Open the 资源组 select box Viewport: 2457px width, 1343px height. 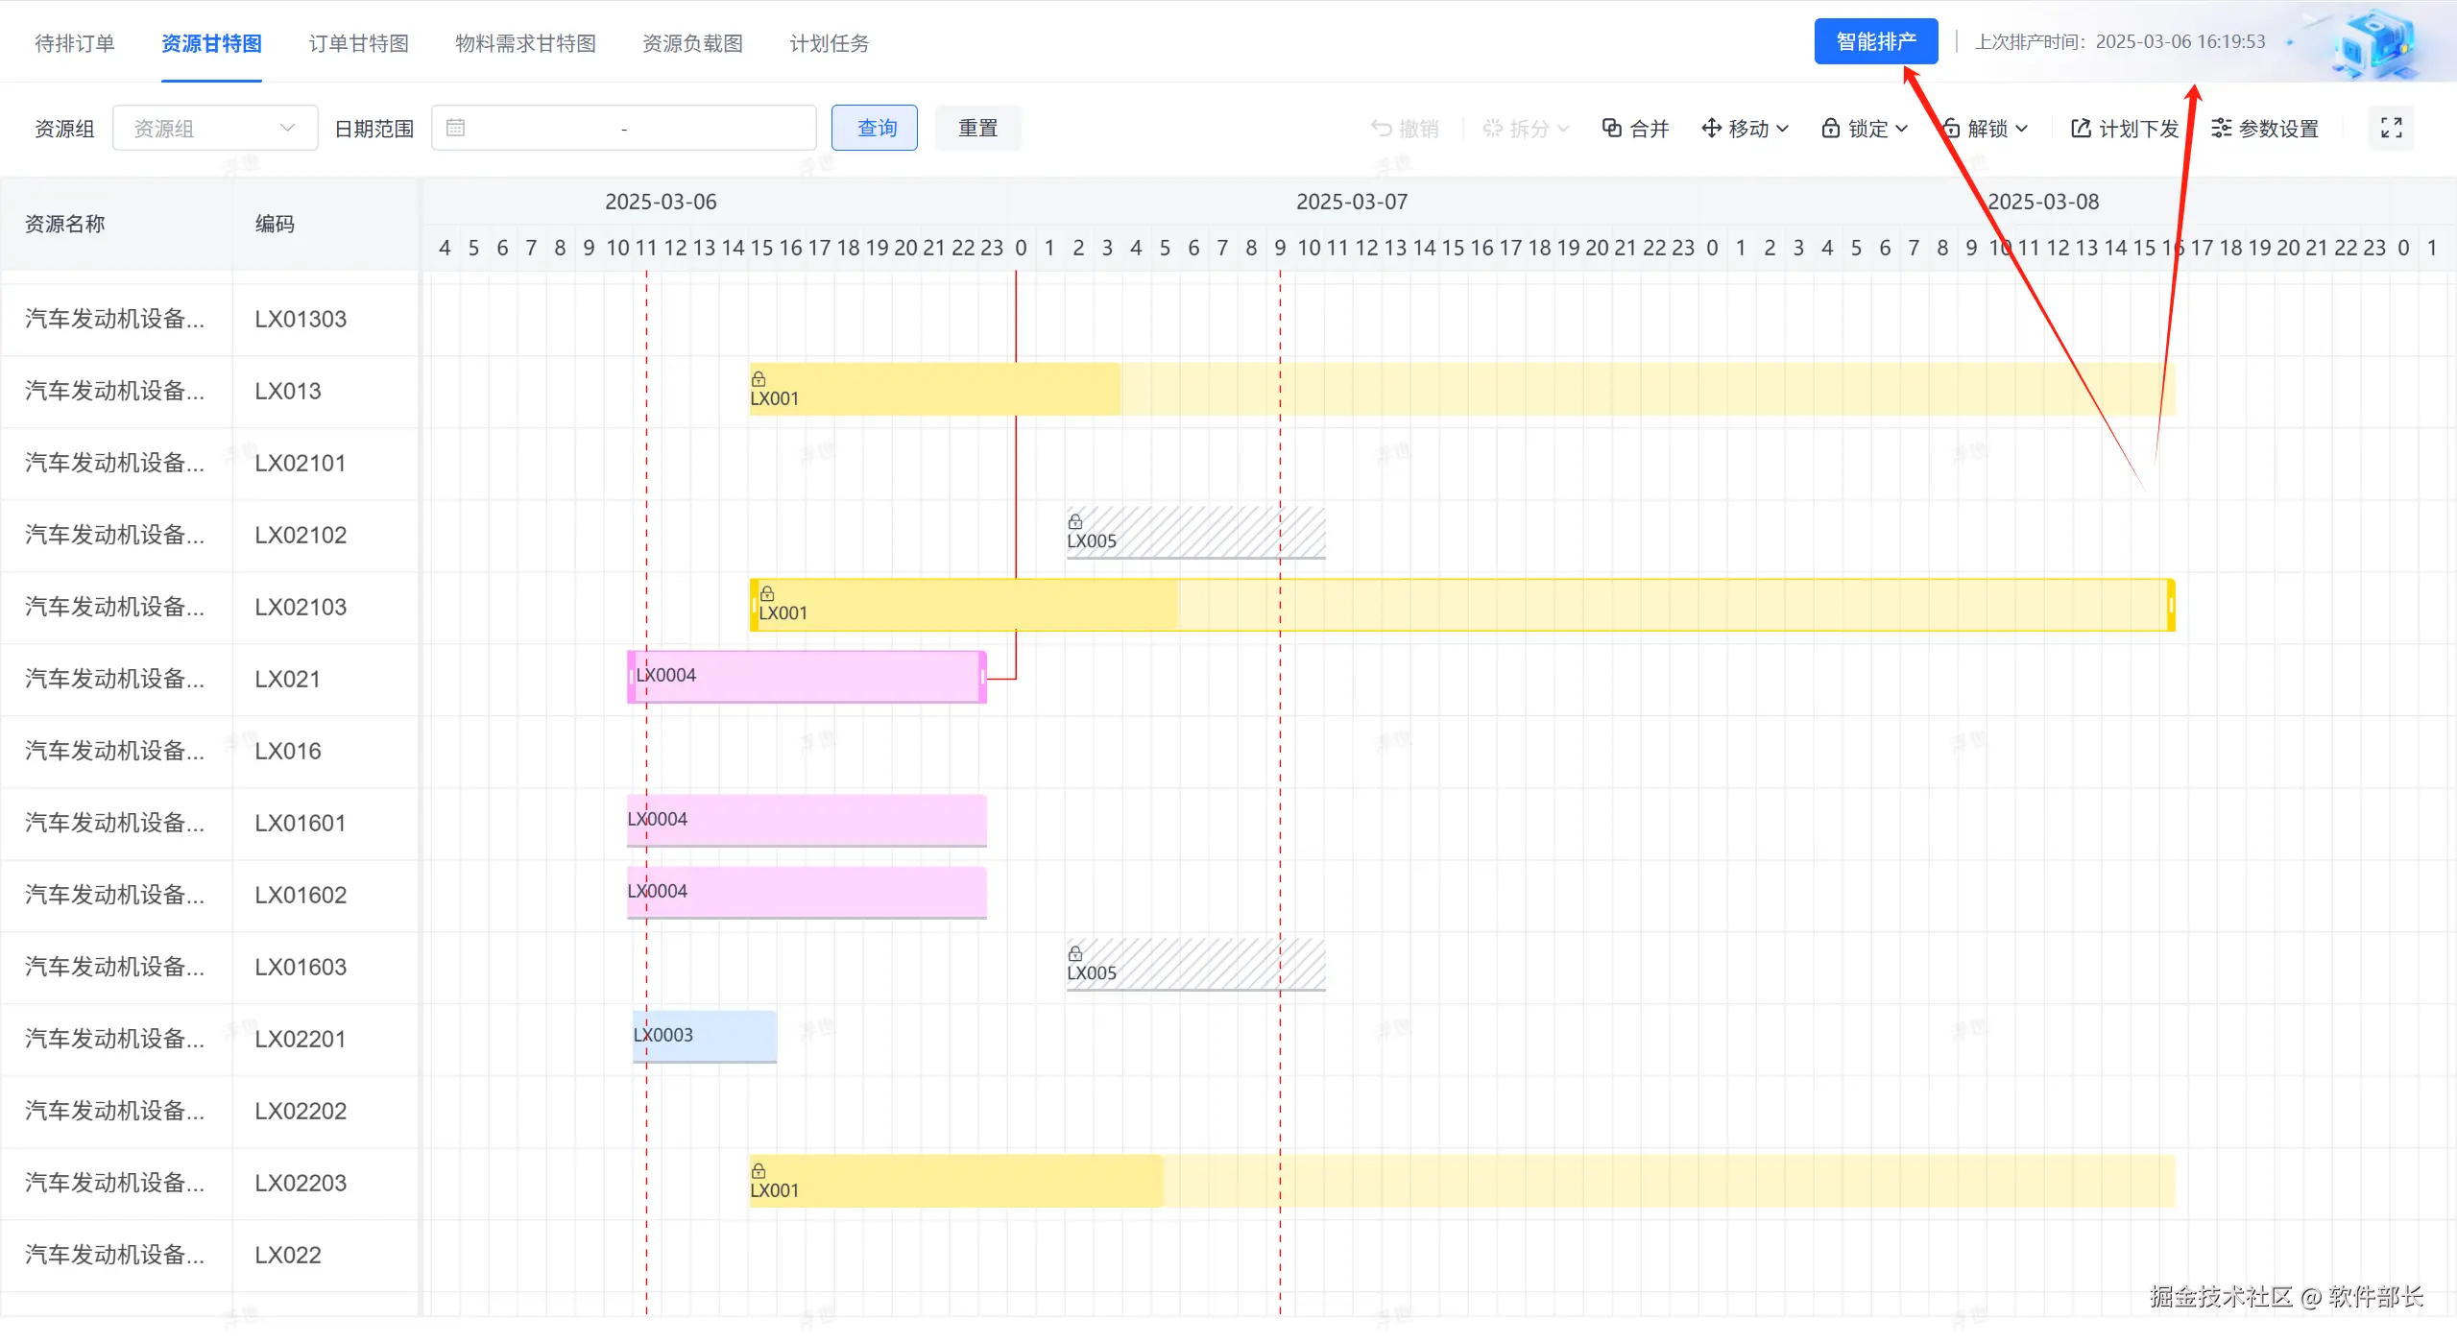(214, 128)
